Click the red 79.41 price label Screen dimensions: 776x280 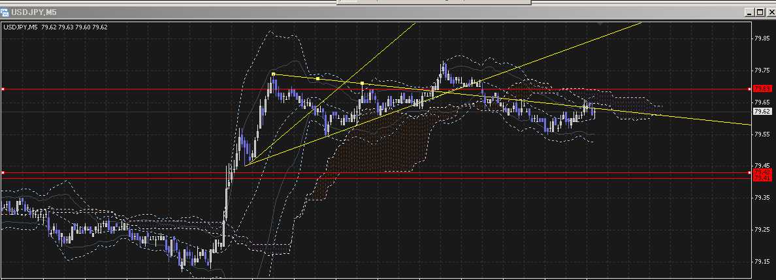tap(760, 178)
